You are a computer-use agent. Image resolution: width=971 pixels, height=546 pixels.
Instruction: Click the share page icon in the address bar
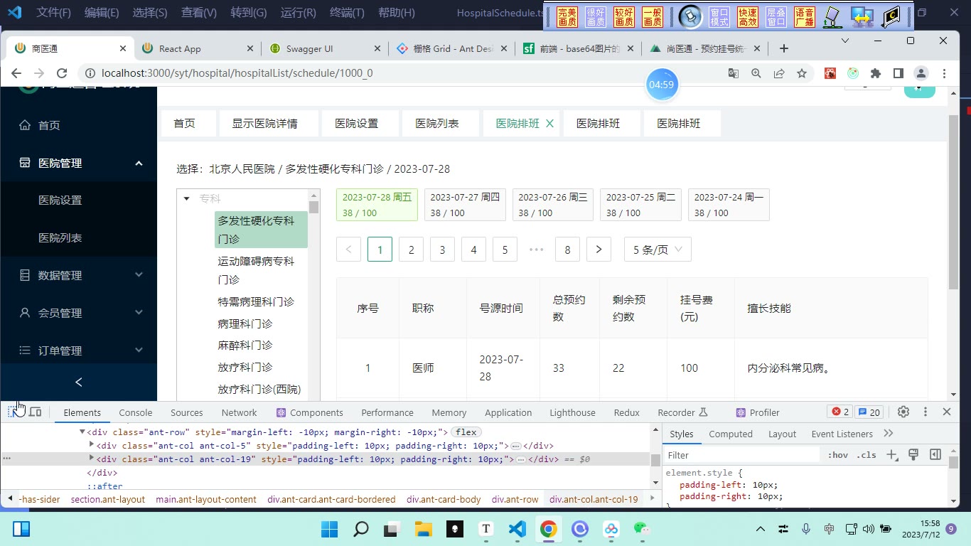coord(779,73)
